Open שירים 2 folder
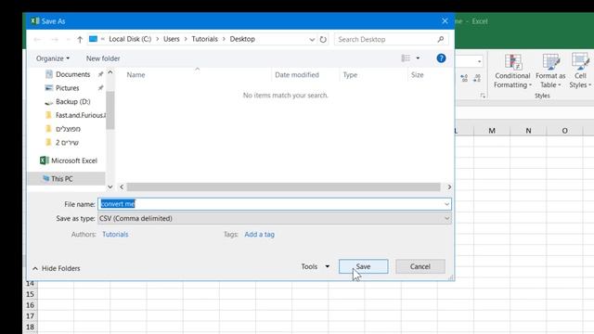The image size is (594, 334). (x=67, y=142)
